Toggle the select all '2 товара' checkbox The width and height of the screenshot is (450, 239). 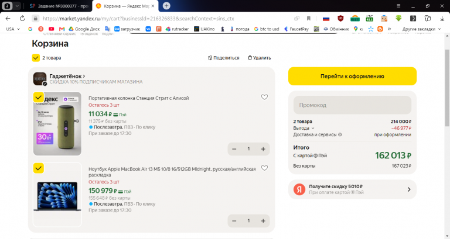pos(36,58)
